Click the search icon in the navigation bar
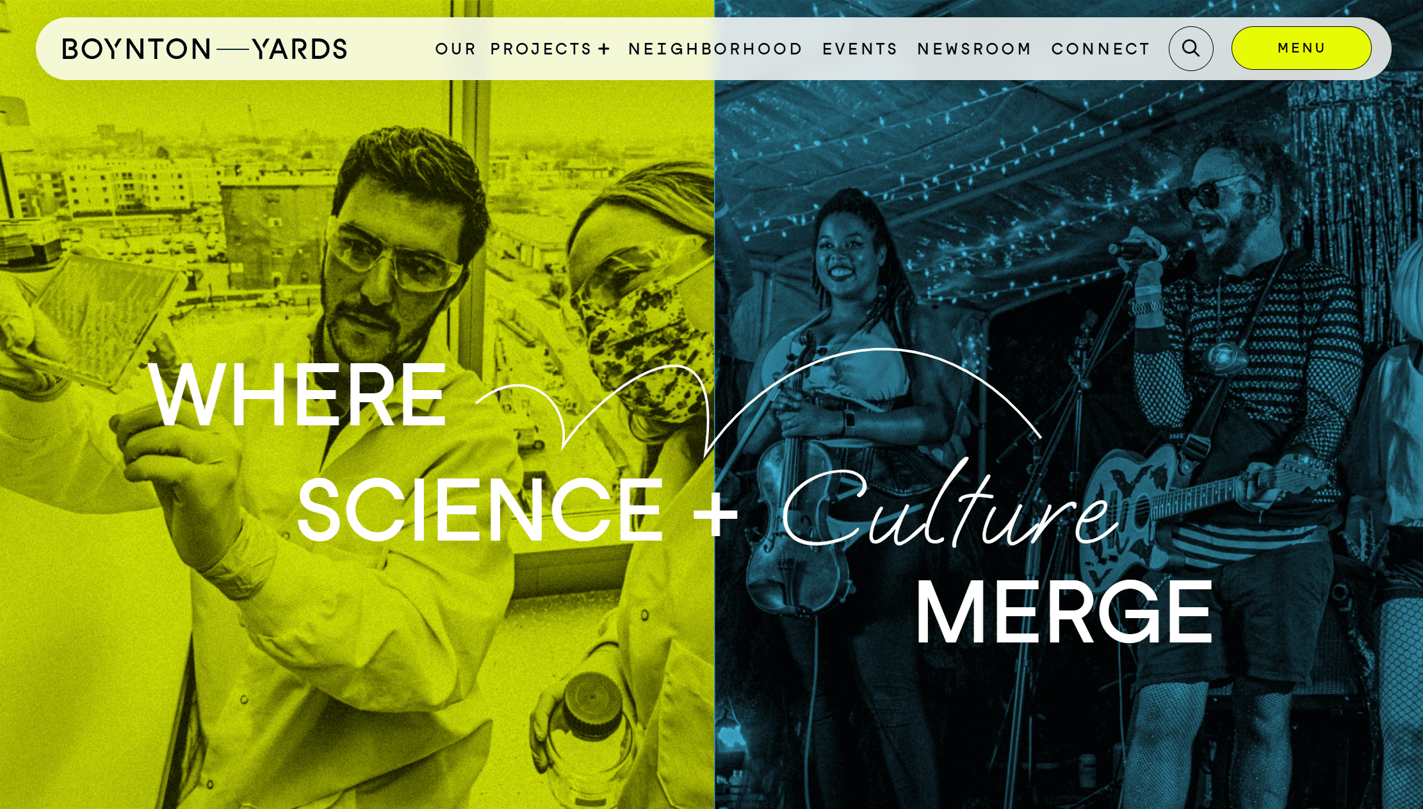This screenshot has width=1423, height=809. tap(1191, 48)
